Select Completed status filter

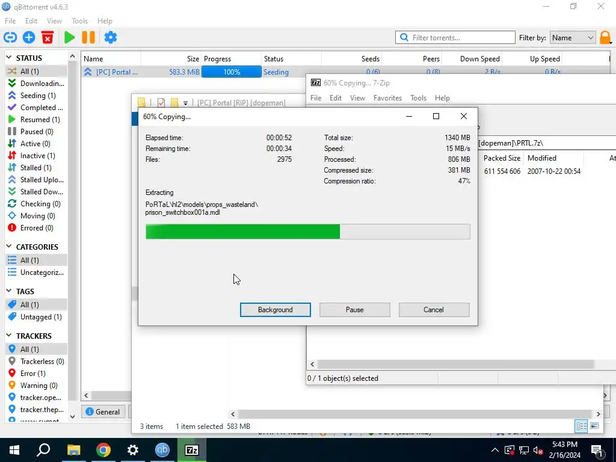tap(36, 107)
